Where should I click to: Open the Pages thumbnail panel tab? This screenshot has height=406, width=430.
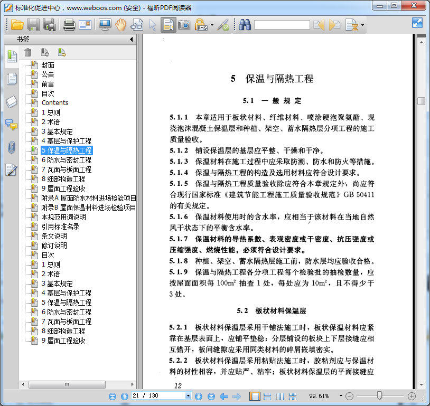click(x=12, y=79)
